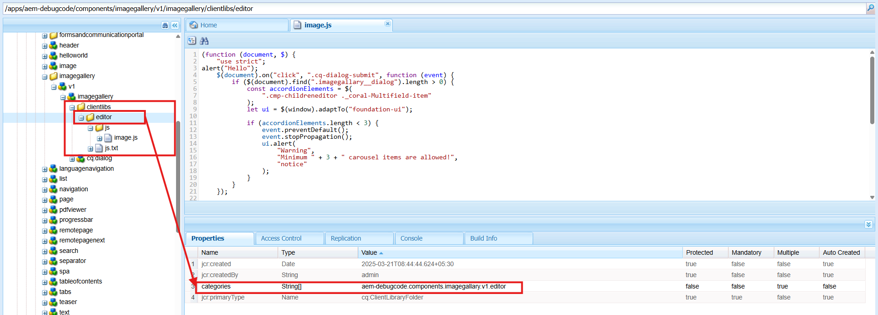Screen dimensions: 878x315
Task: Click the image.js file icon in tree
Action: pos(108,138)
